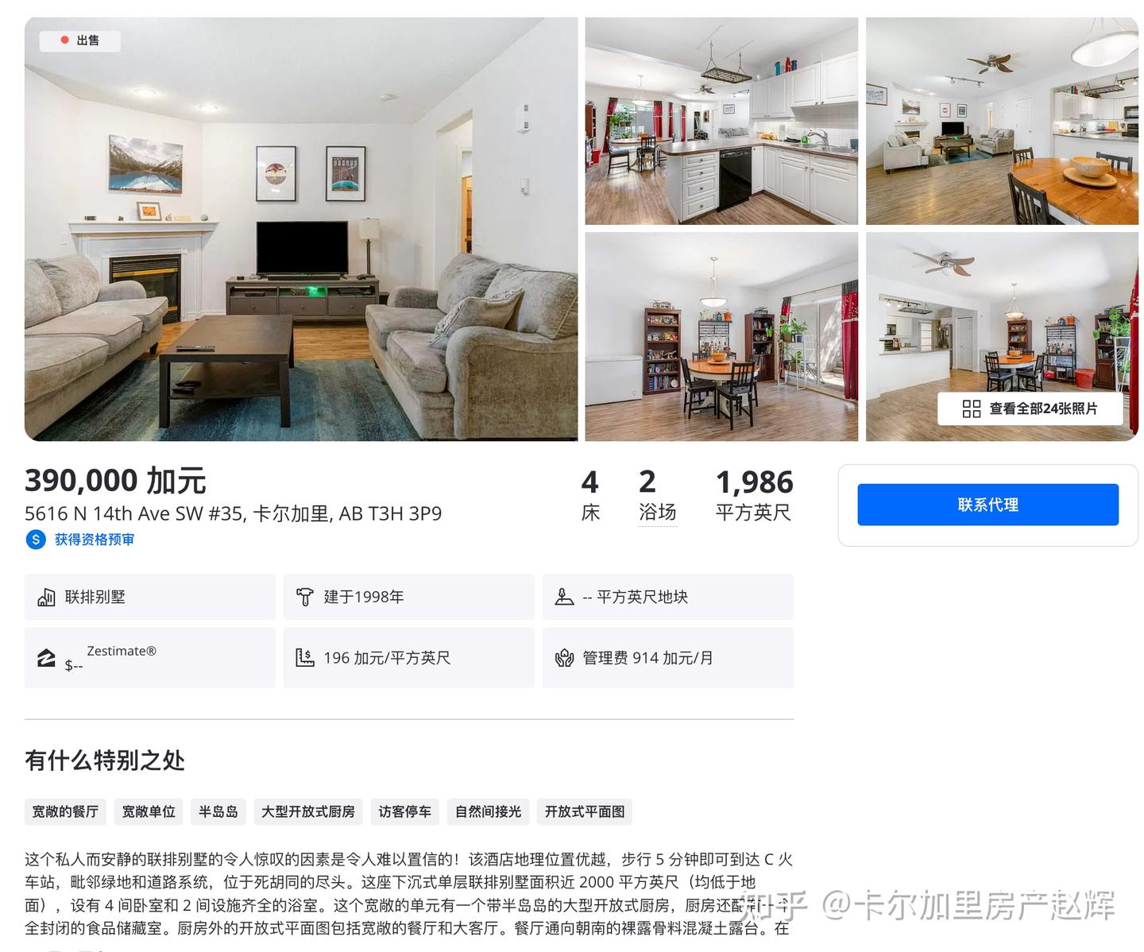Click the 联系代理 contact agent button

(x=987, y=505)
